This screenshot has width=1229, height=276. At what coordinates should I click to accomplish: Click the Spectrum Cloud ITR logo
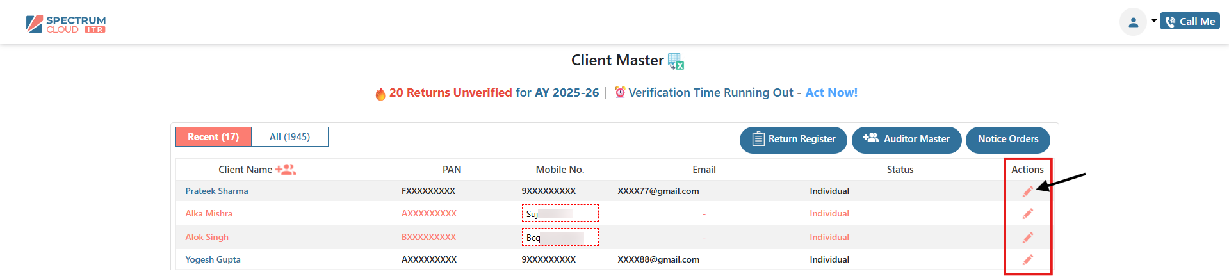click(66, 24)
